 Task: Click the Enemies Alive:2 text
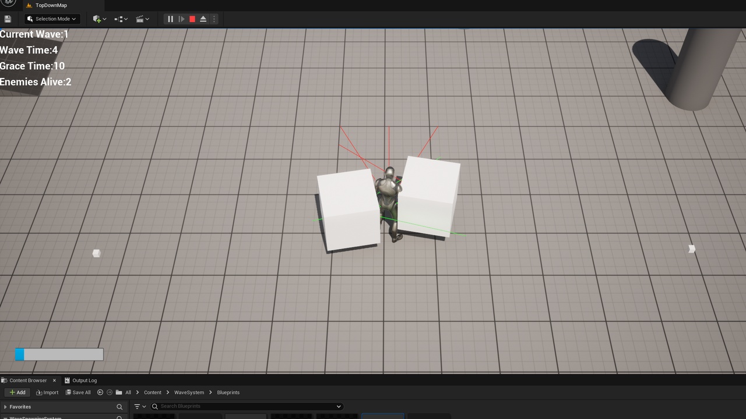36,82
